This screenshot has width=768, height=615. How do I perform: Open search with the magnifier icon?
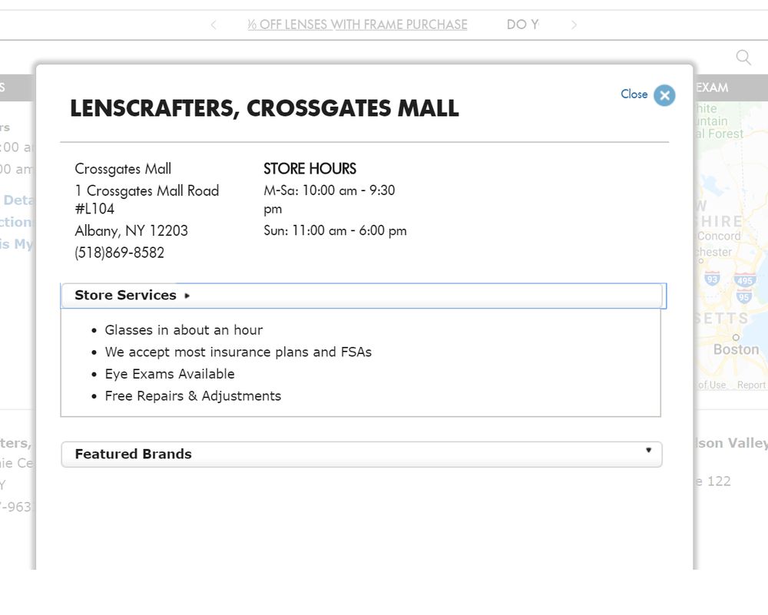point(743,58)
